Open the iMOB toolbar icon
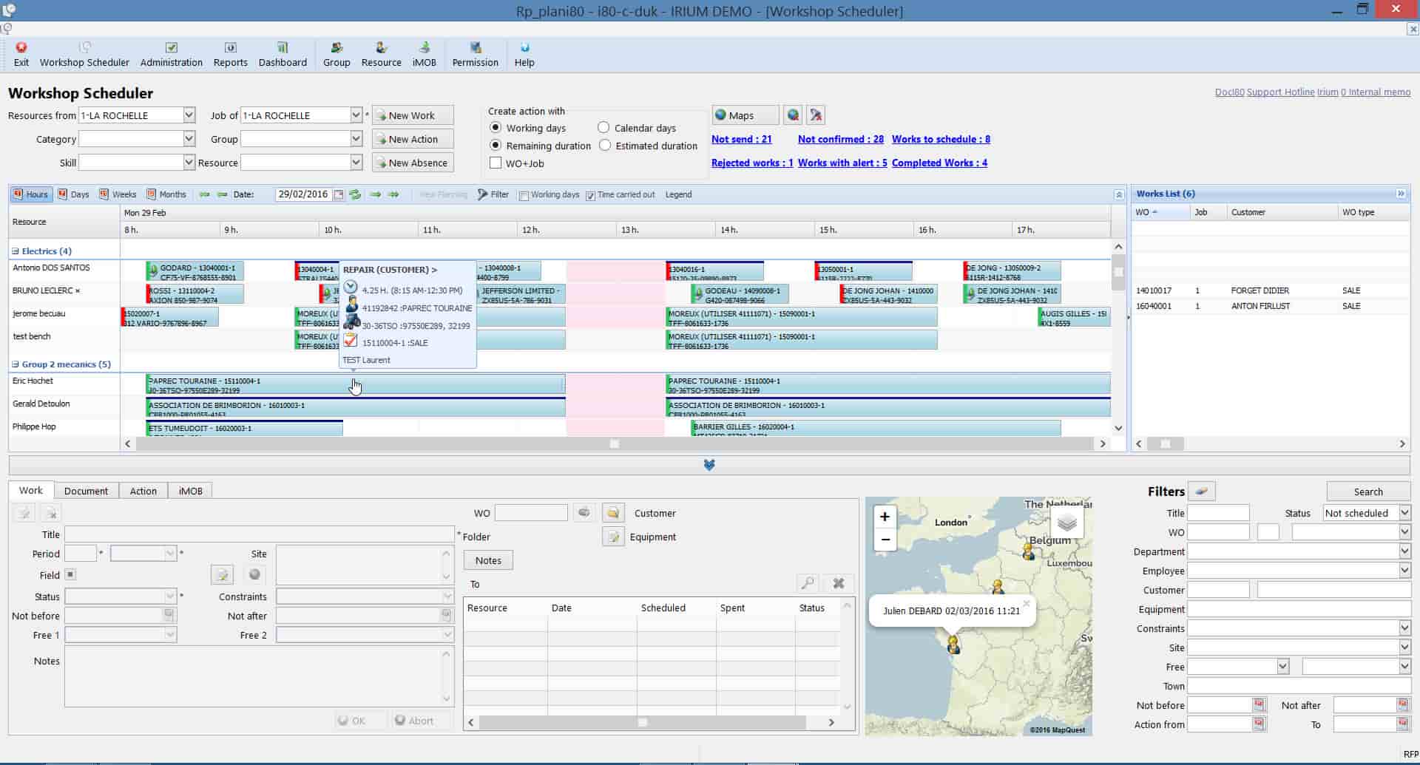This screenshot has height=765, width=1420. [424, 53]
